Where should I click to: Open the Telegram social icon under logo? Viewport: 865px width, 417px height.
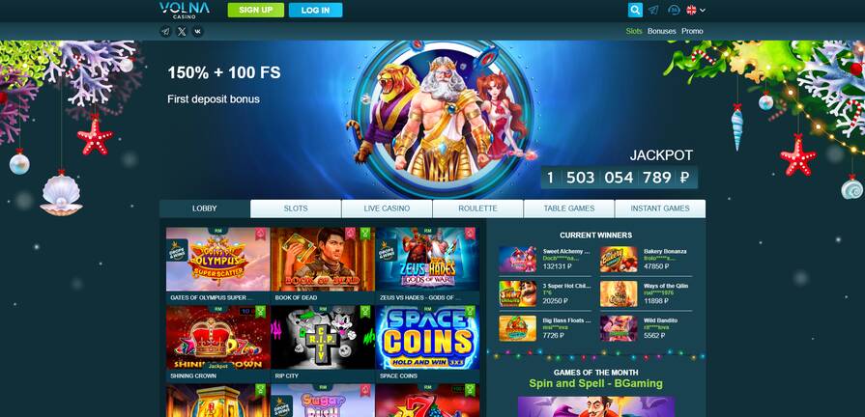pos(165,32)
